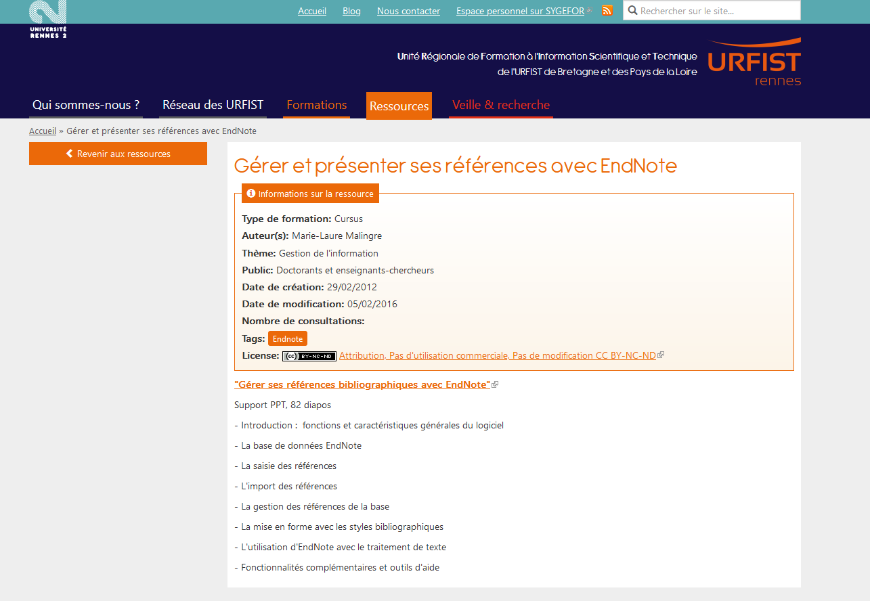870x601 pixels.
Task: Click the page title Gérer et présenter ses références
Action: point(456,166)
